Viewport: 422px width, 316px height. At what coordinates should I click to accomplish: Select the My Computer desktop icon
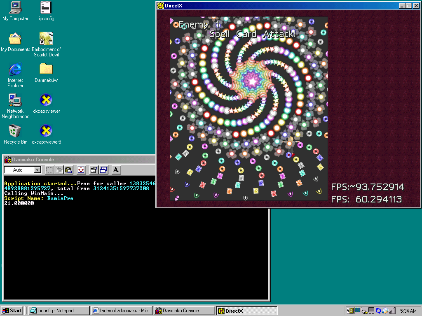15,11
